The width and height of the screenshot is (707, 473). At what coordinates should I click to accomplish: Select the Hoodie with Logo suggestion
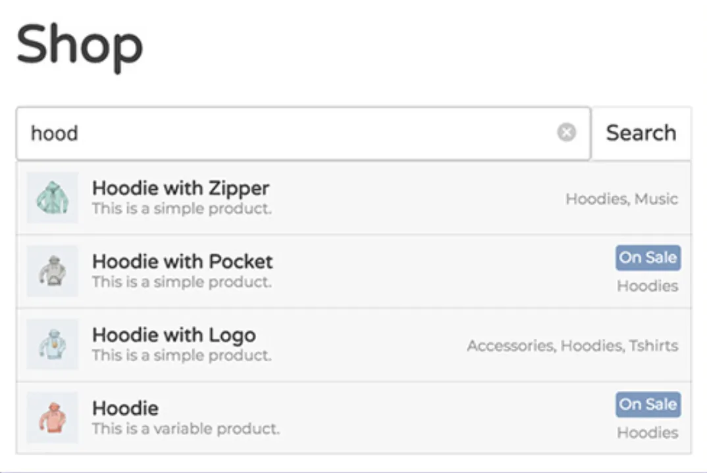click(174, 335)
